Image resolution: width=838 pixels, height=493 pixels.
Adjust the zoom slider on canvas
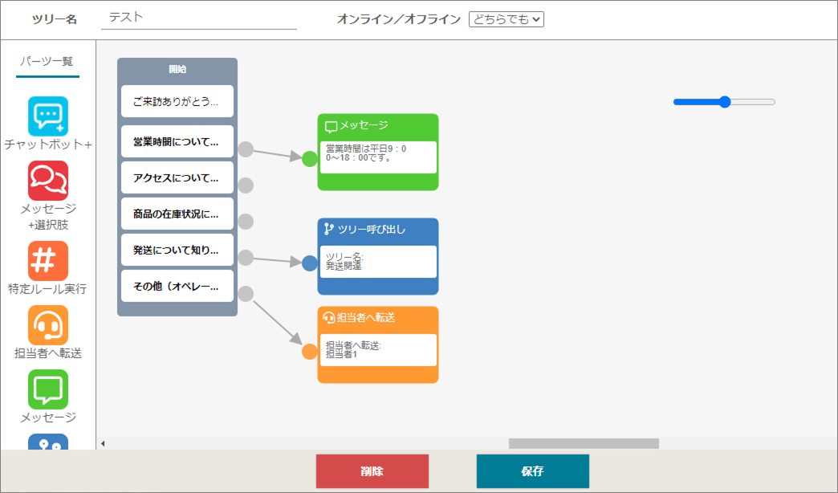[724, 102]
